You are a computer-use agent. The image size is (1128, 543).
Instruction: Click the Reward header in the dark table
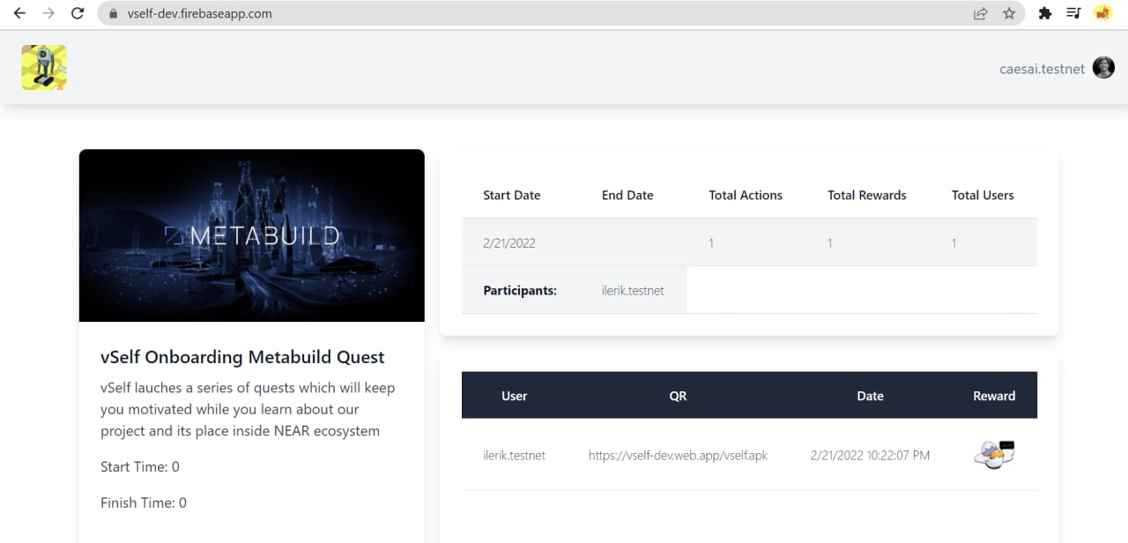click(994, 396)
